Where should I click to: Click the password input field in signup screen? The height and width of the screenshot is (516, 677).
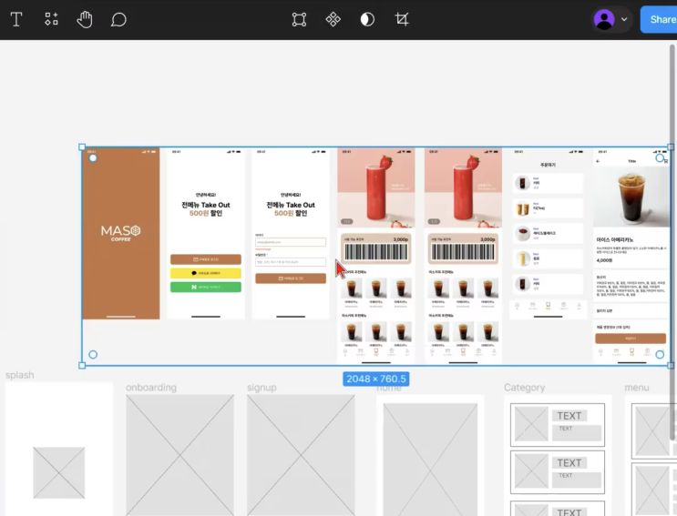[x=291, y=262]
